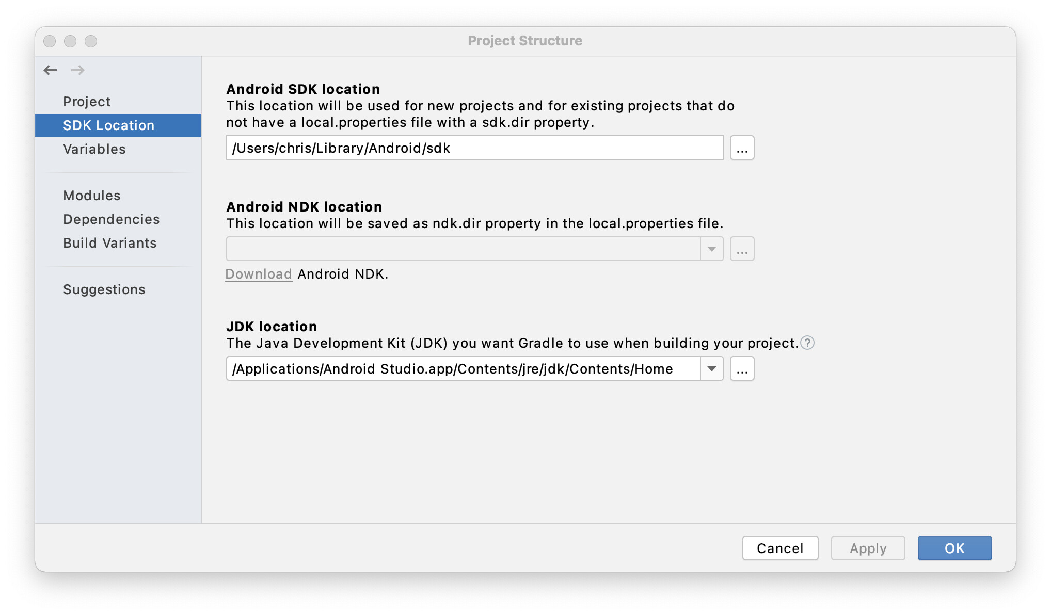Expand the JDK location dropdown
The height and width of the screenshot is (615, 1051).
pos(712,369)
